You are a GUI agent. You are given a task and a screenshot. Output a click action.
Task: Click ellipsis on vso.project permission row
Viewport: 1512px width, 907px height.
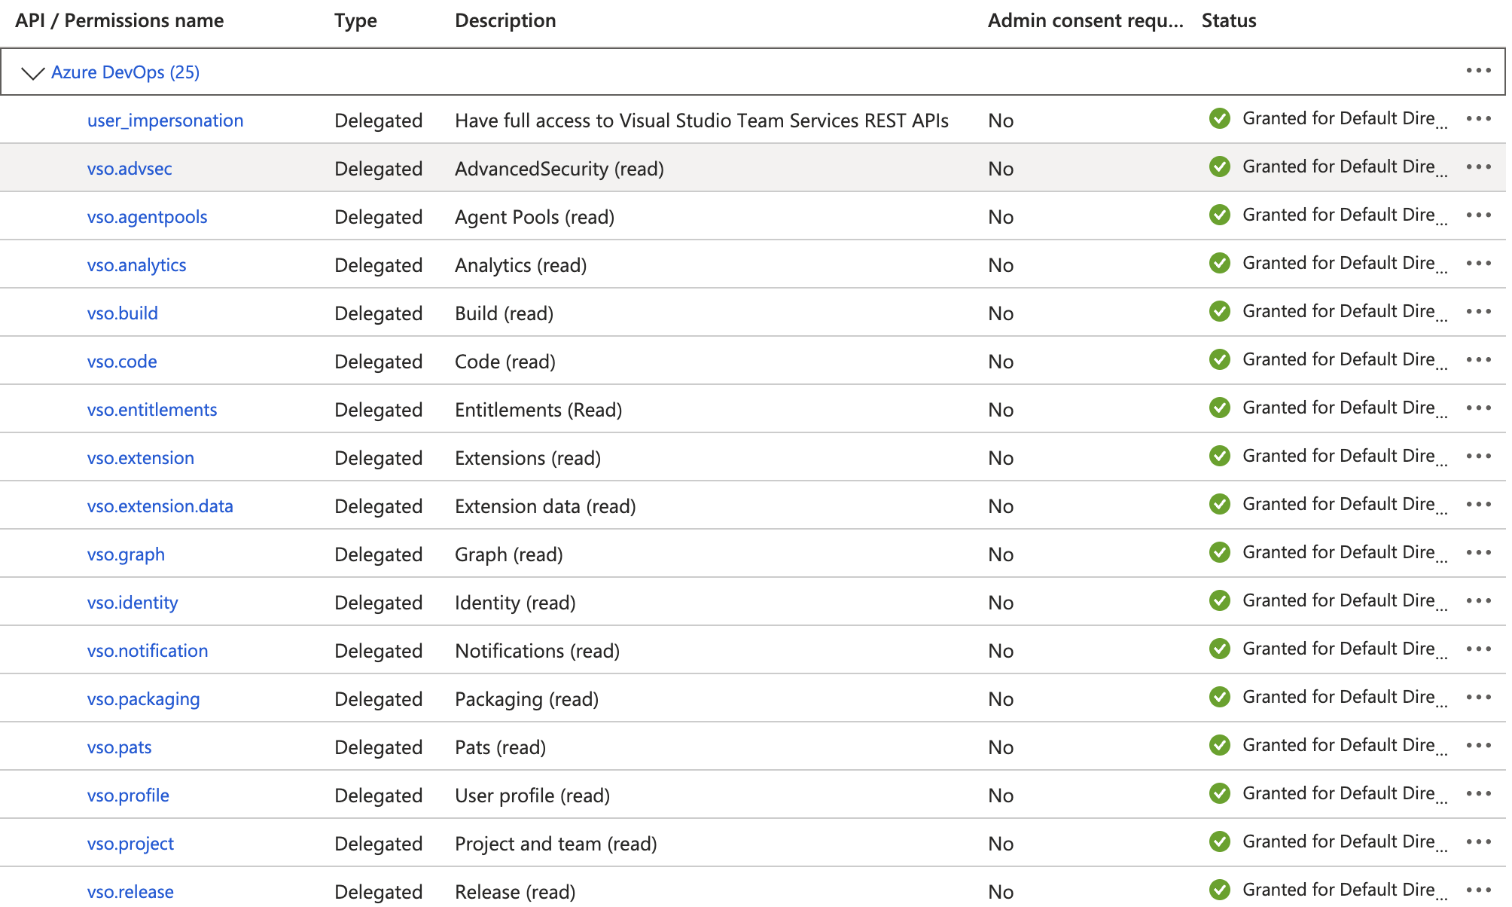1478,842
